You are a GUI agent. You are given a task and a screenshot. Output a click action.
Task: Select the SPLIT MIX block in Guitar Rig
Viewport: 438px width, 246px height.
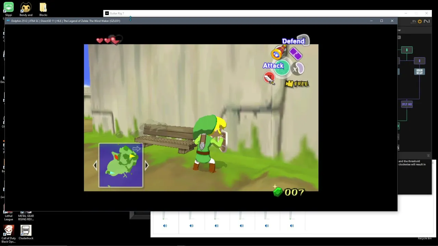pyautogui.click(x=407, y=104)
